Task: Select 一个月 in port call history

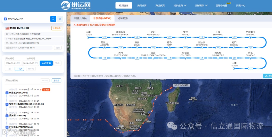Action: pyautogui.click(x=45, y=80)
